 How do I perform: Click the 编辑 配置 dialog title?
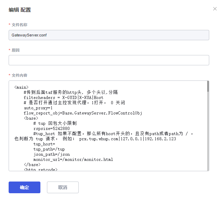[20, 10]
